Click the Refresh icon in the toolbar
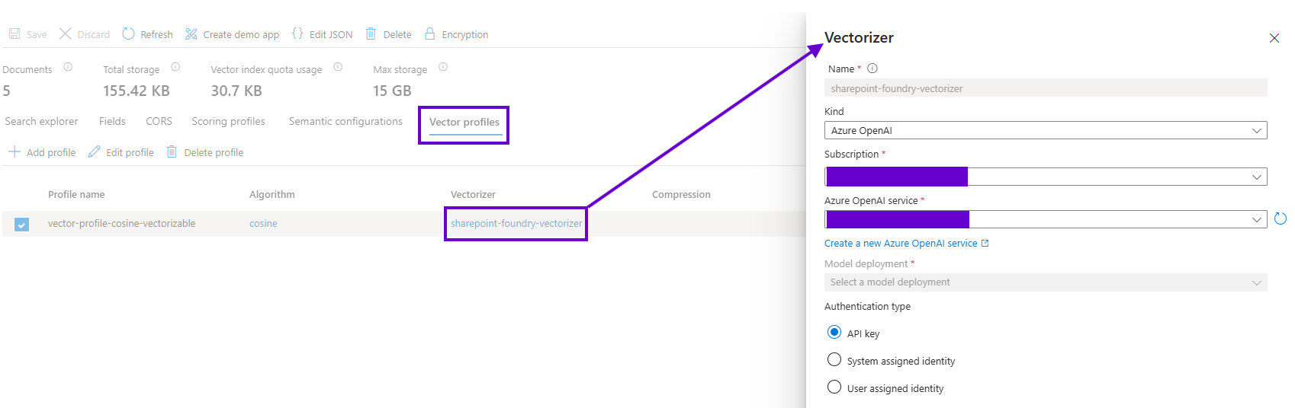 tap(128, 33)
